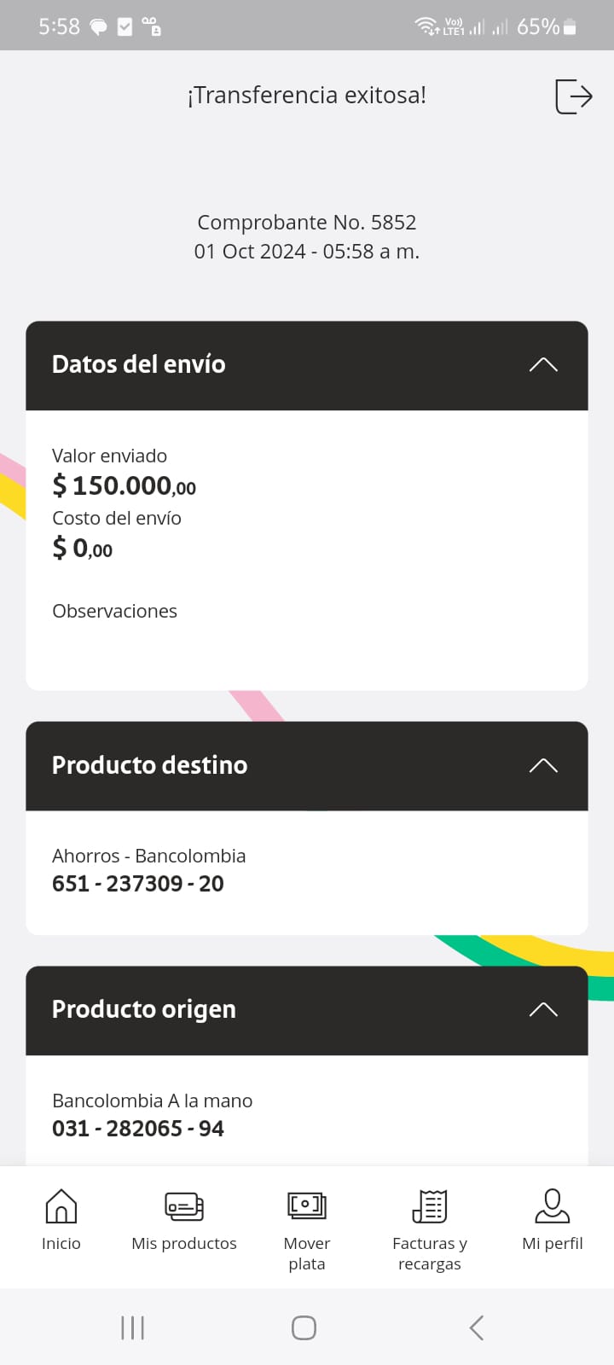Tap the battery status indicator
The width and height of the screenshot is (614, 1365).
pyautogui.click(x=570, y=27)
